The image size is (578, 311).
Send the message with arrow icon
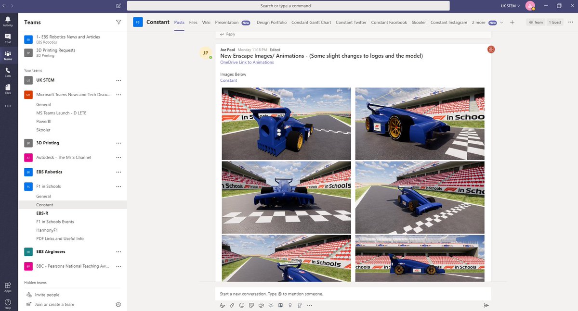click(x=486, y=305)
